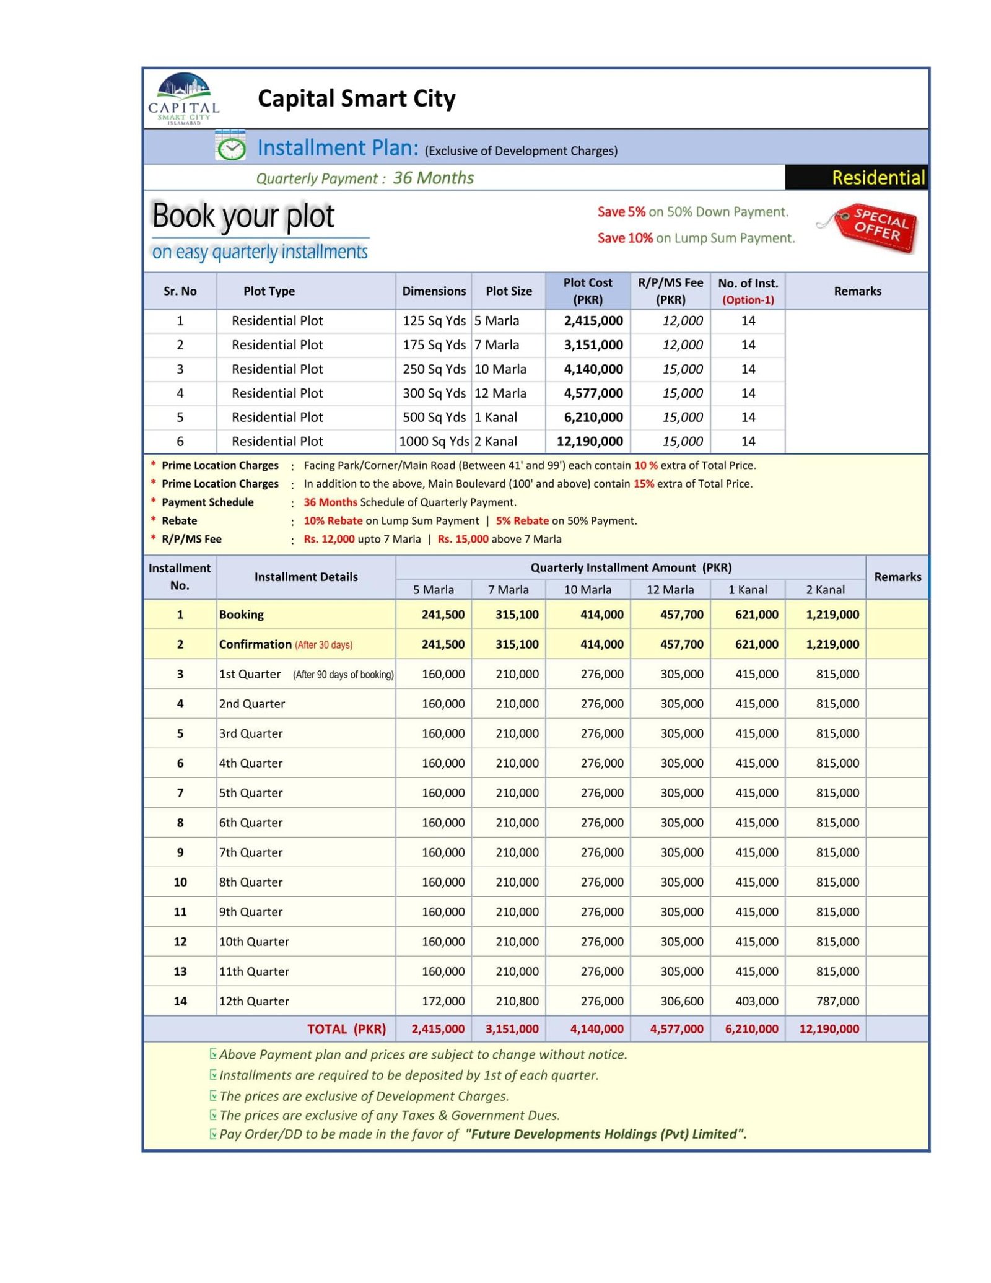This screenshot has height=1283, width=991.
Task: Click the checkmark bullet beside 'Pay Order/DD'
Action: click(x=213, y=1134)
